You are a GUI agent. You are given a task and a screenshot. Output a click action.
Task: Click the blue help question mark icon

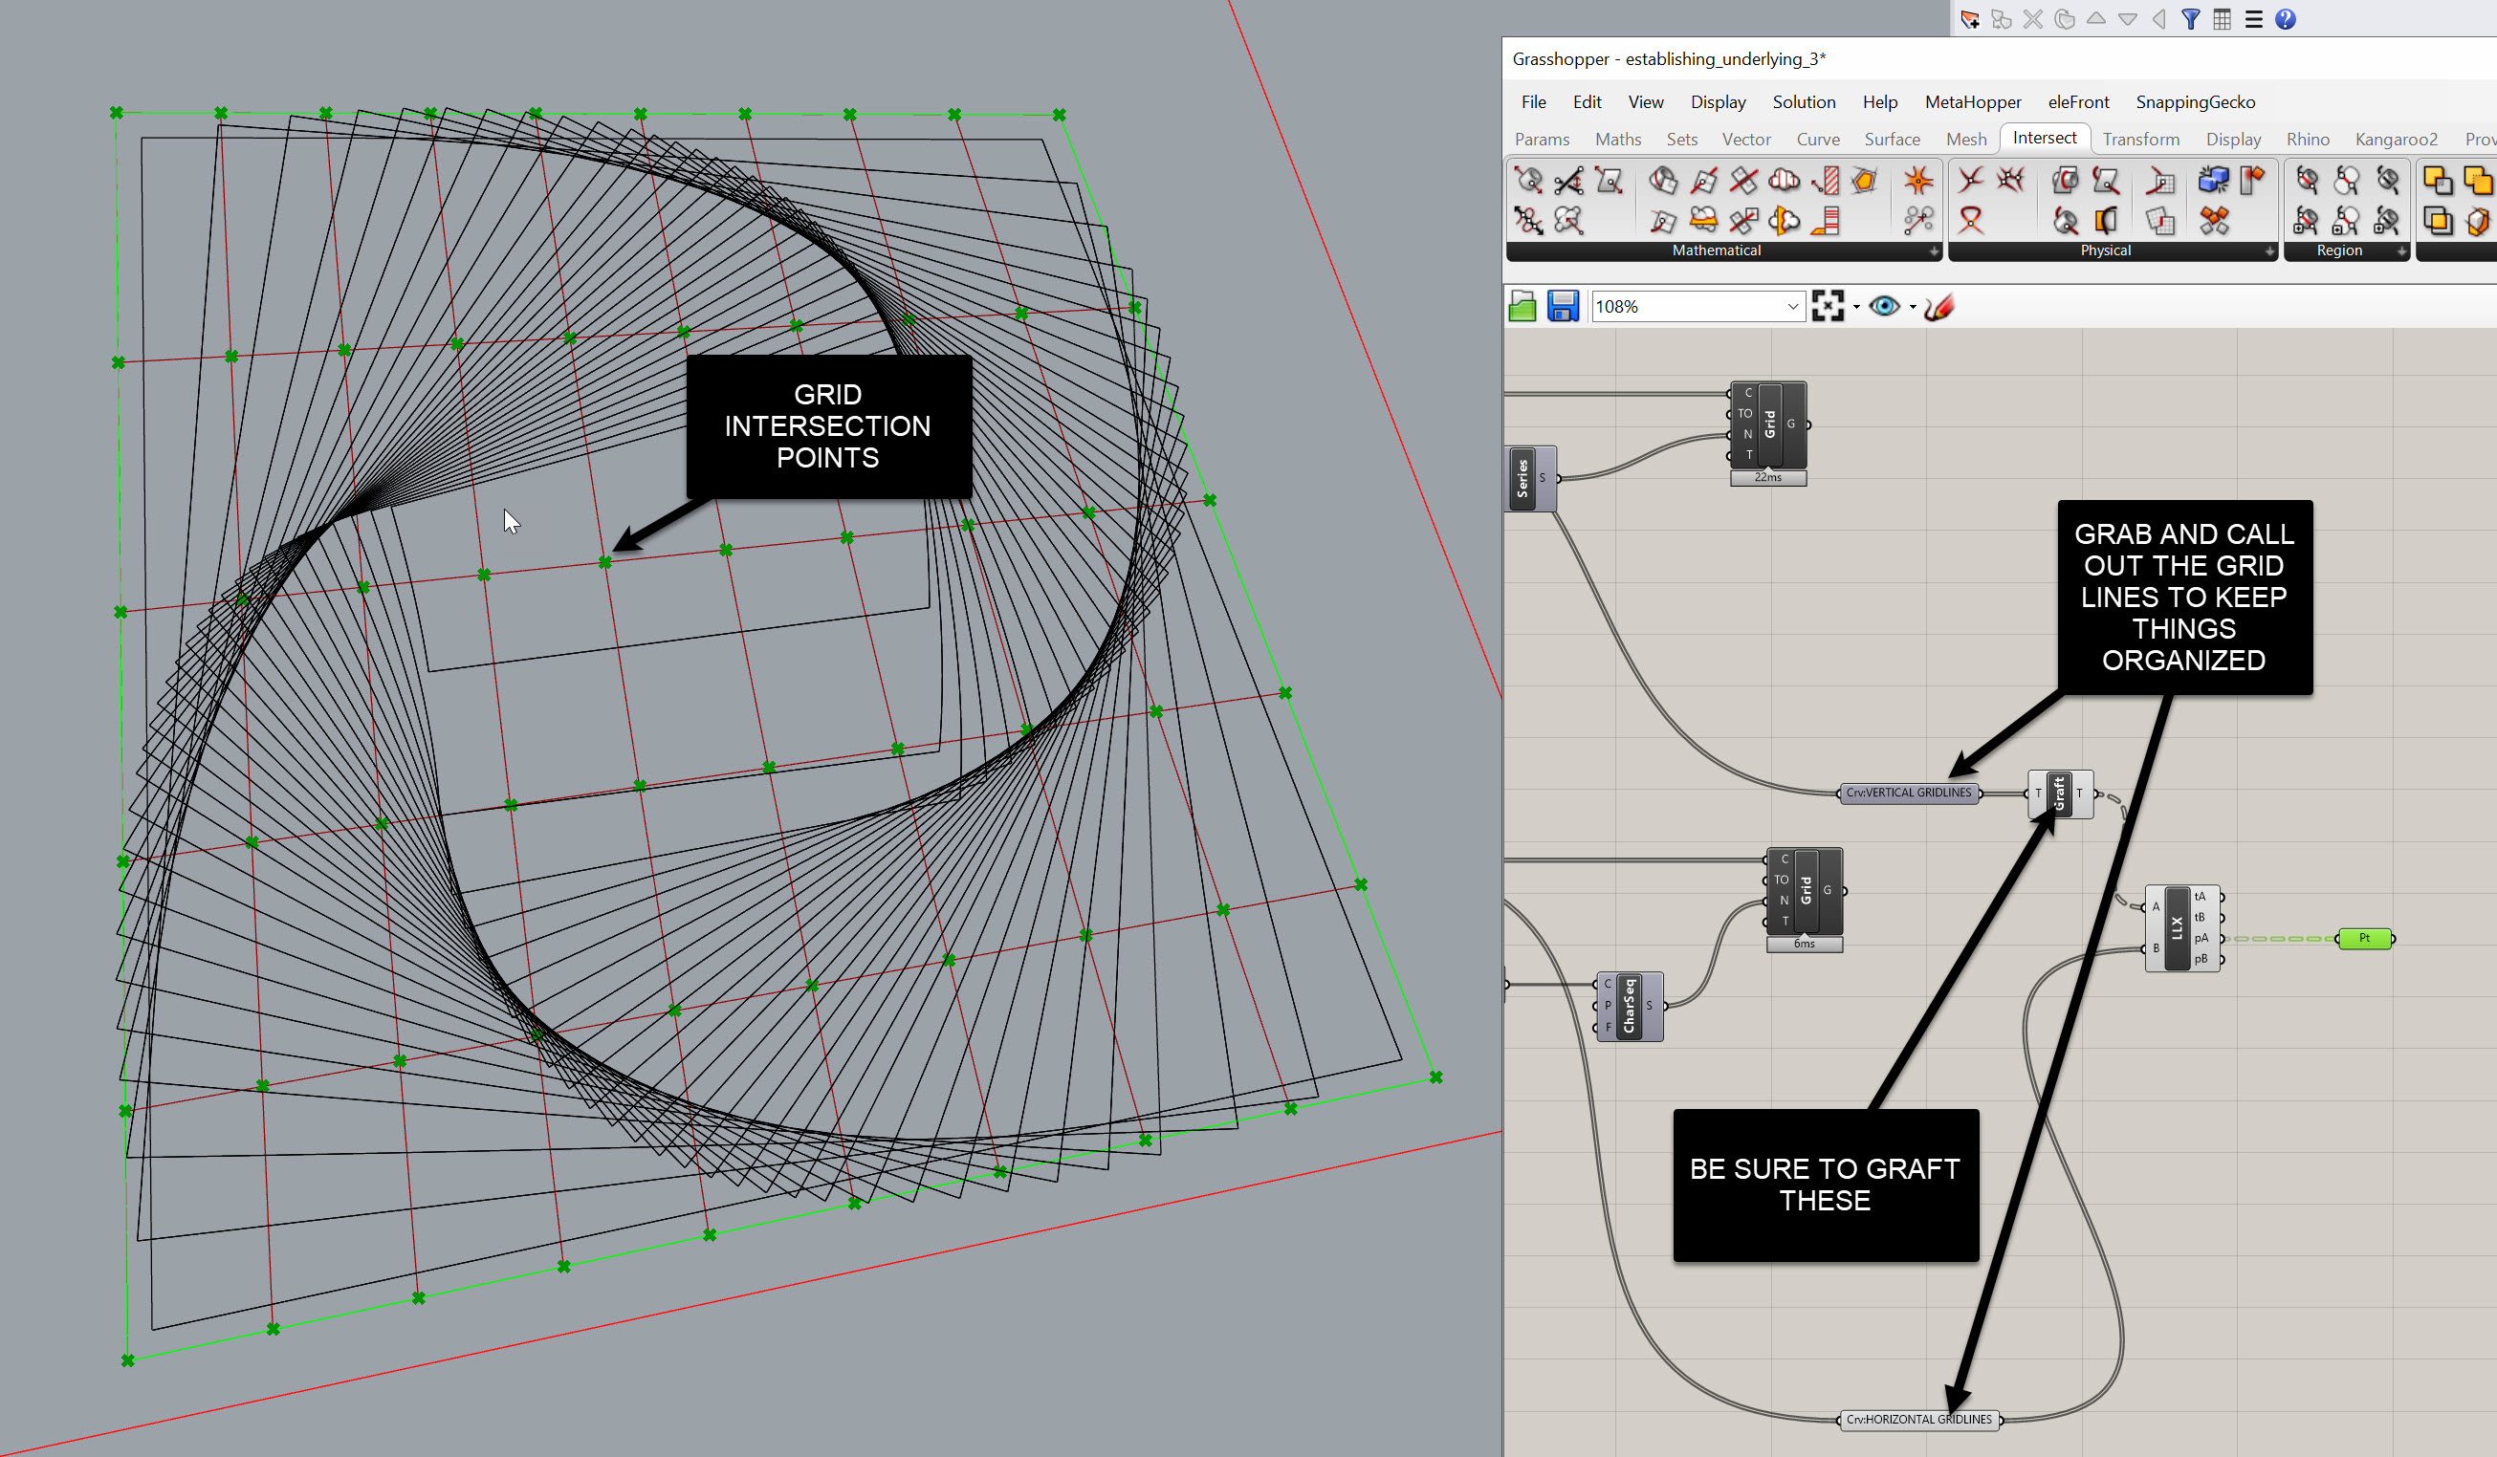click(x=2285, y=19)
